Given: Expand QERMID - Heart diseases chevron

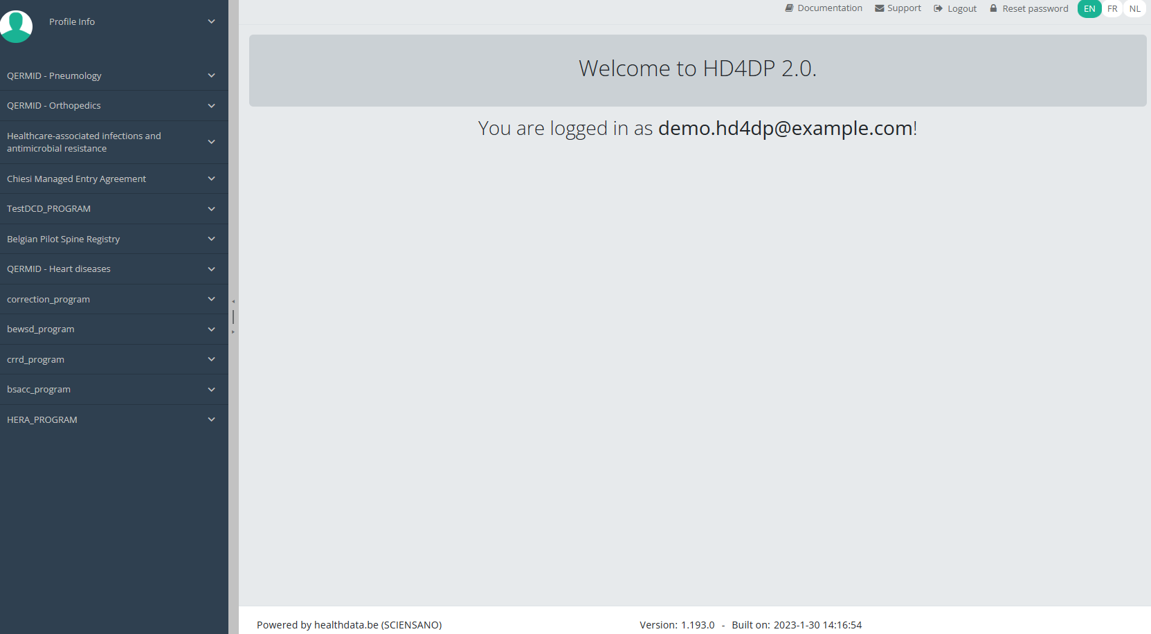Looking at the screenshot, I should [x=211, y=269].
